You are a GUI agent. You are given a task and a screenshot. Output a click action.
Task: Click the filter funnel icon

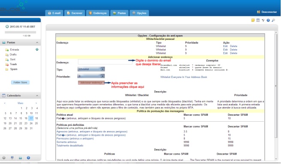coord(263,20)
